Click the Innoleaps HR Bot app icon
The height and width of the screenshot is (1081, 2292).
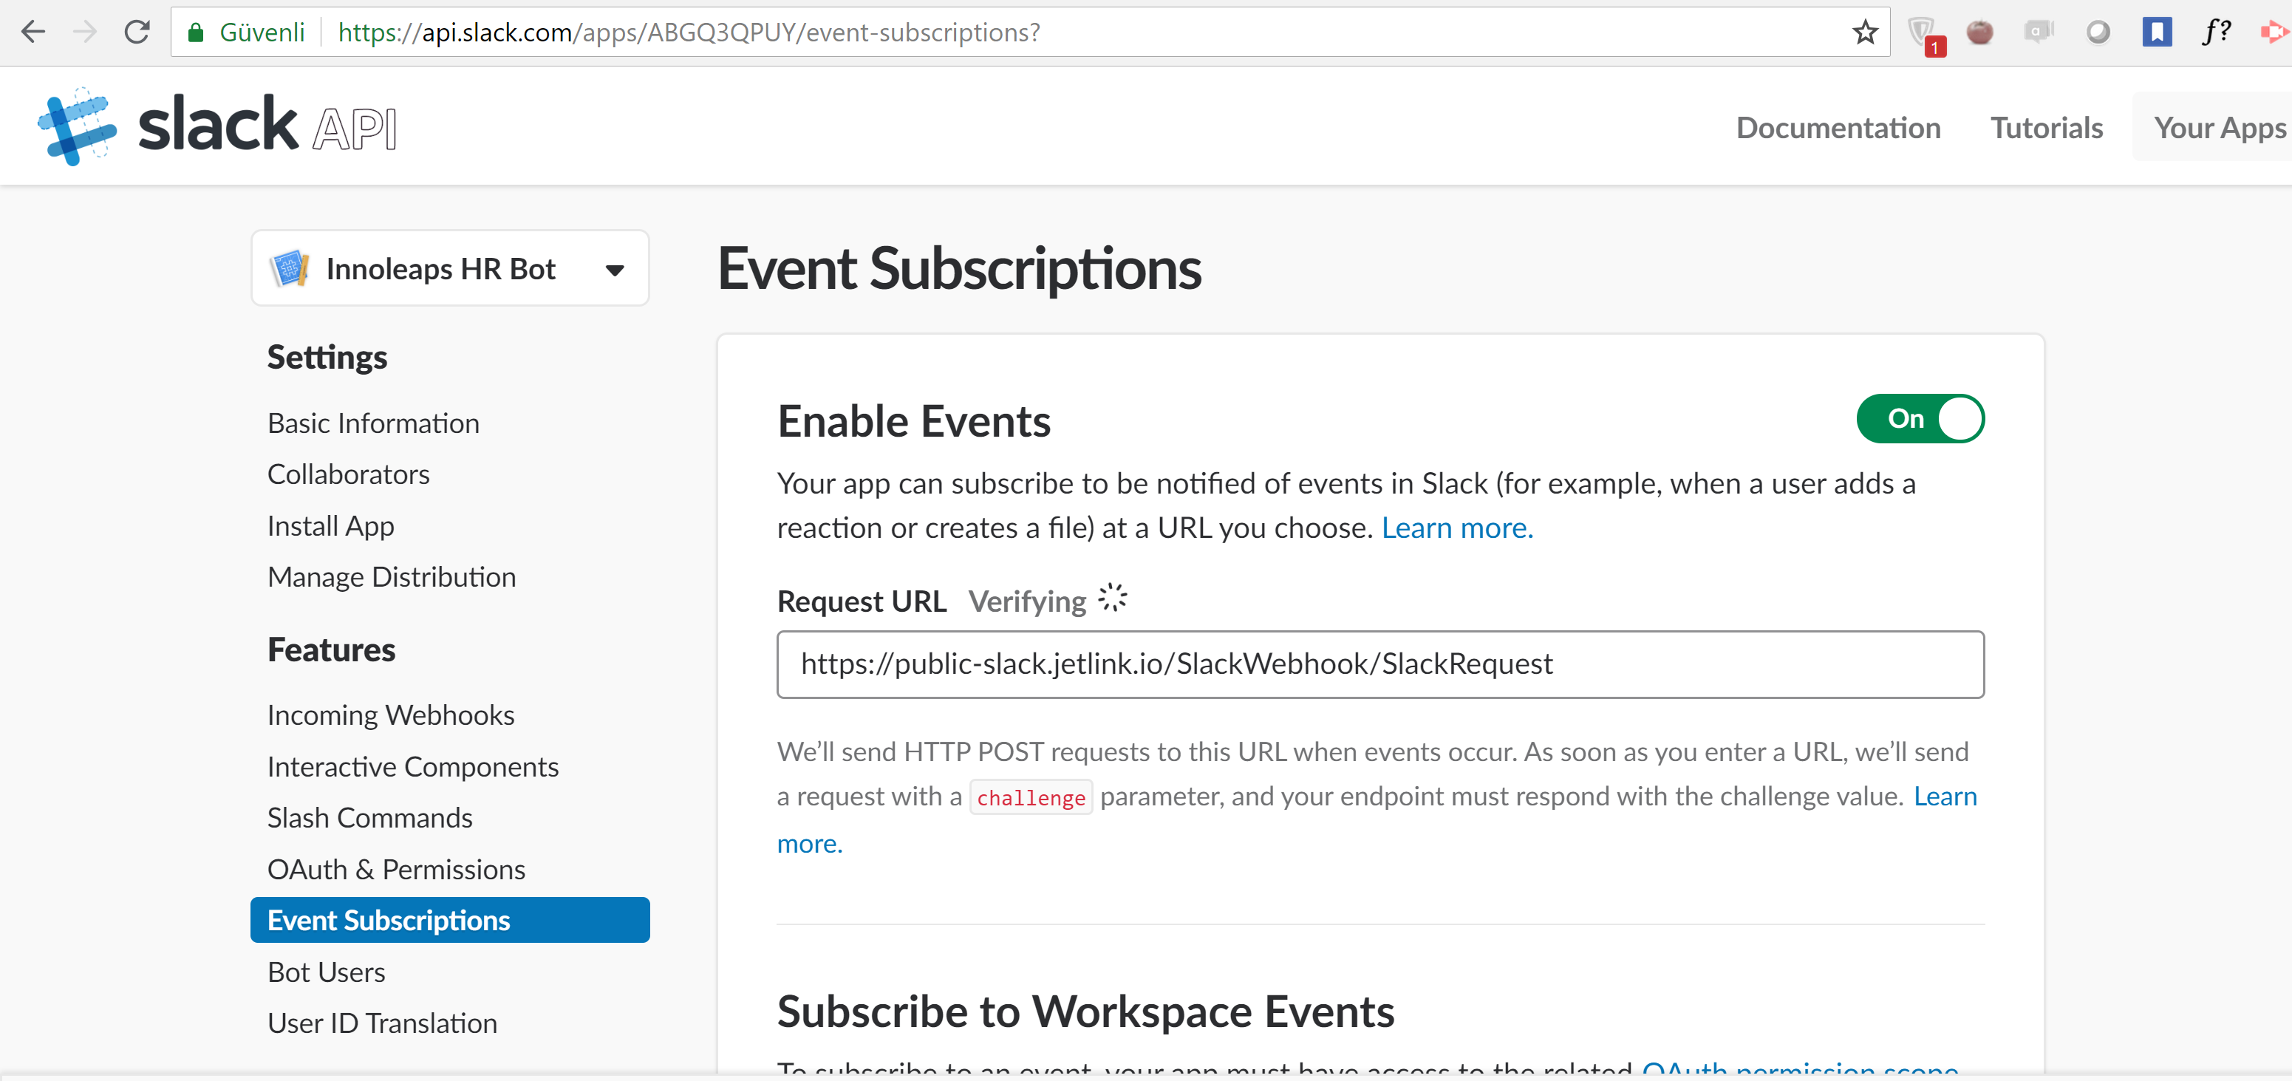tap(289, 269)
